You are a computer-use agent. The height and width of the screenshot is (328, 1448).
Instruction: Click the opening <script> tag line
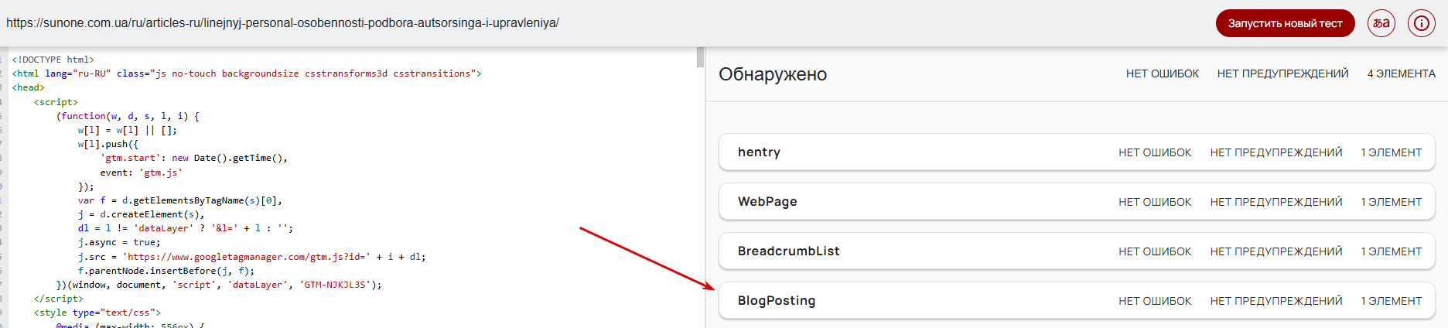[56, 102]
